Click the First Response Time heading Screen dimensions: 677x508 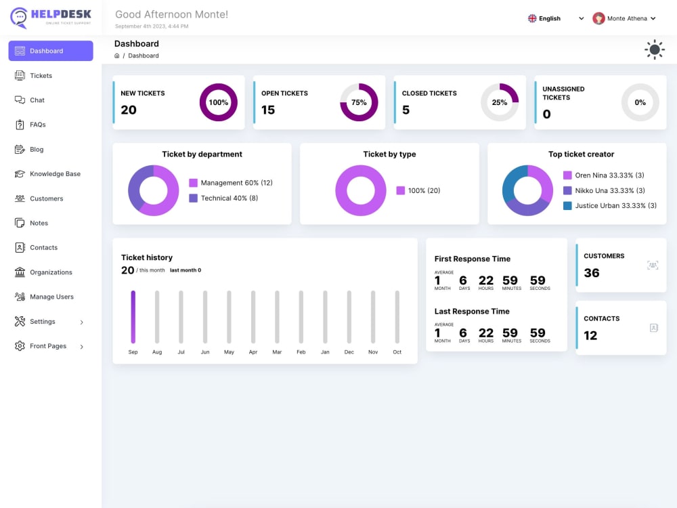pyautogui.click(x=473, y=259)
